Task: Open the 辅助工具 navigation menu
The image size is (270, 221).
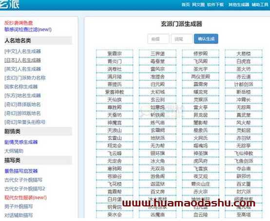Action: point(260,5)
